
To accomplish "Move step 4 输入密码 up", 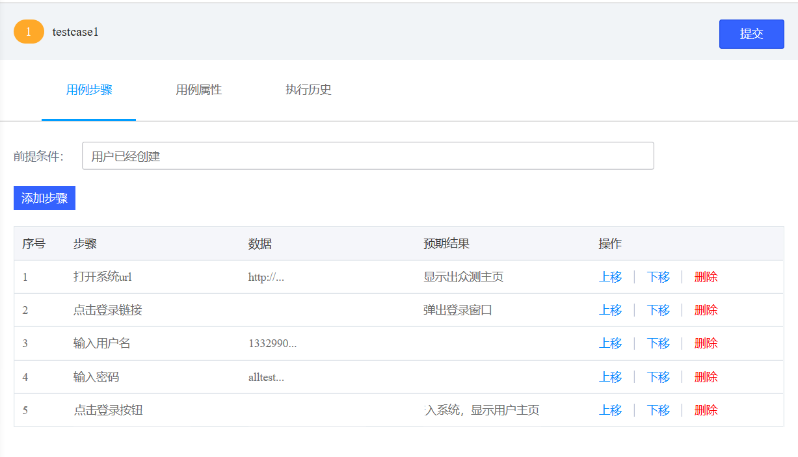I will tap(610, 377).
